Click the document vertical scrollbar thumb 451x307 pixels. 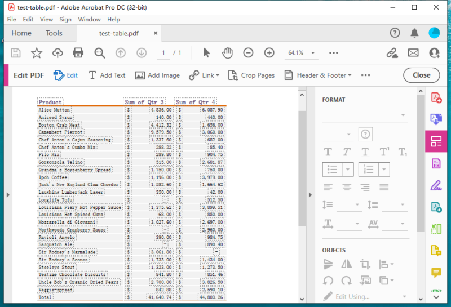(x=302, y=168)
